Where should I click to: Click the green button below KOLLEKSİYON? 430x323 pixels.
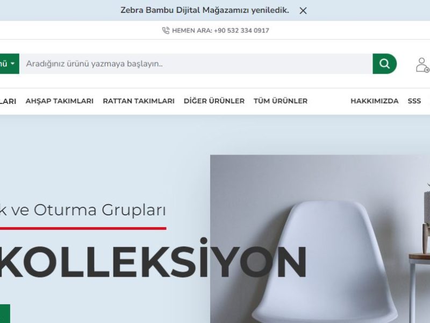point(5,313)
